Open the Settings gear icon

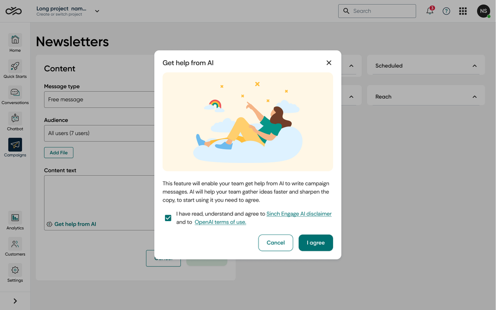pyautogui.click(x=15, y=270)
